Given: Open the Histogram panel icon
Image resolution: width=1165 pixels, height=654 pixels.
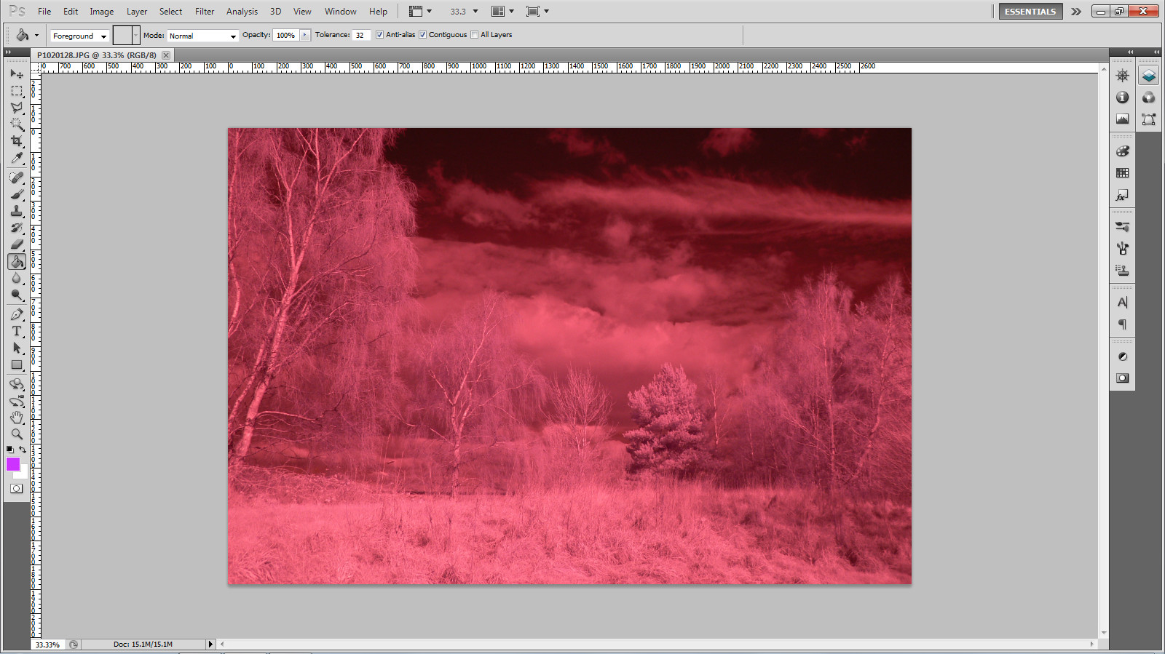Looking at the screenshot, I should click(x=1123, y=119).
